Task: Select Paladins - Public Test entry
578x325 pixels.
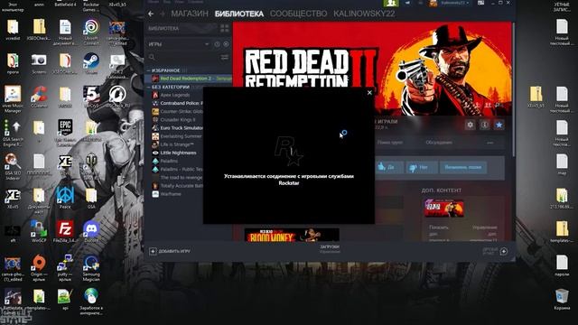Action: [x=178, y=169]
